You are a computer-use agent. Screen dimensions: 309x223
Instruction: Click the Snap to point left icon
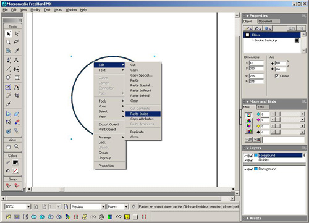[x=8, y=186]
